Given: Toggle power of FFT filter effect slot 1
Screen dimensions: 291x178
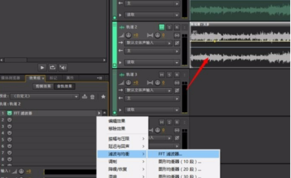Looking at the screenshot, I should tap(9, 113).
